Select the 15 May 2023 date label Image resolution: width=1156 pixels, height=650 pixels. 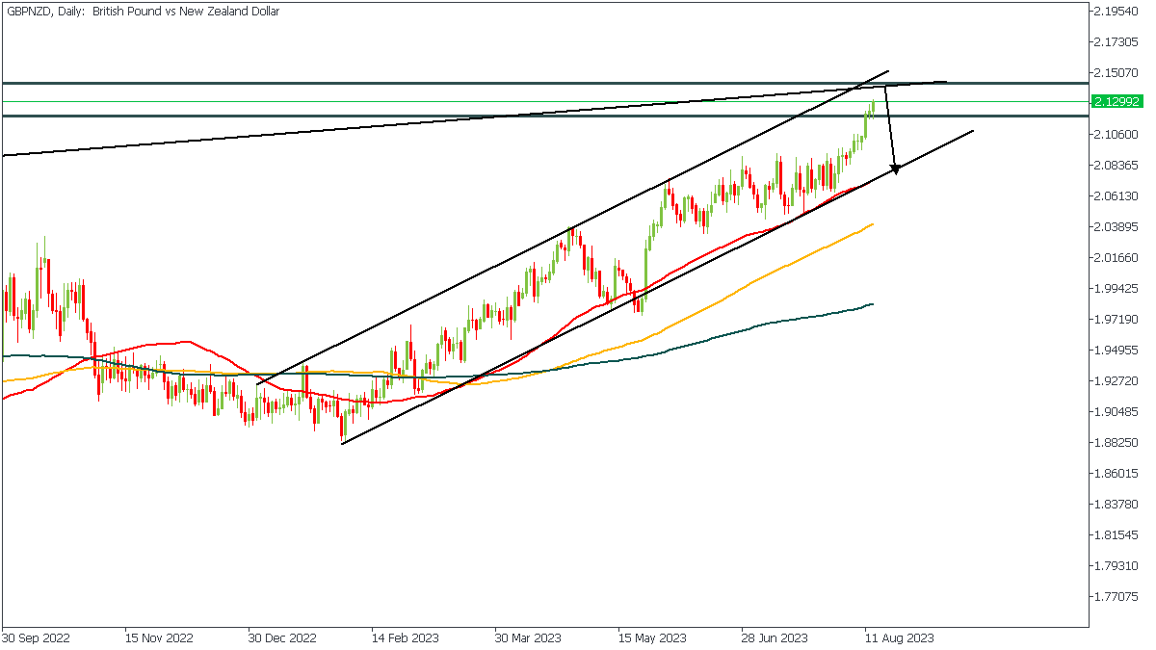[x=651, y=637]
